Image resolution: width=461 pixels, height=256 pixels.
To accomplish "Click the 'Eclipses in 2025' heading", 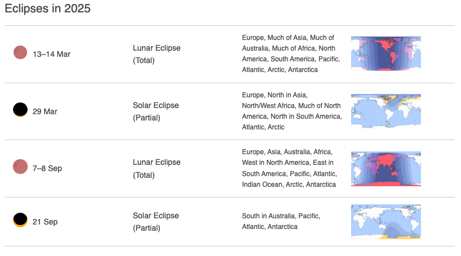I will 48,8.
